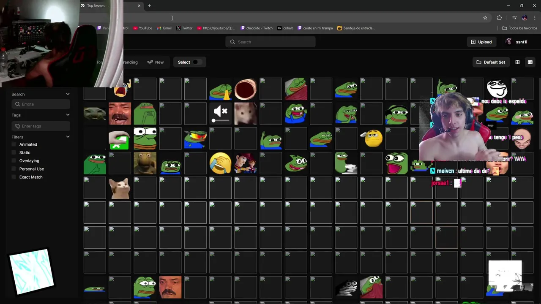Focus the Enter tags input field
Screen dimensions: 541x304
coord(41,126)
